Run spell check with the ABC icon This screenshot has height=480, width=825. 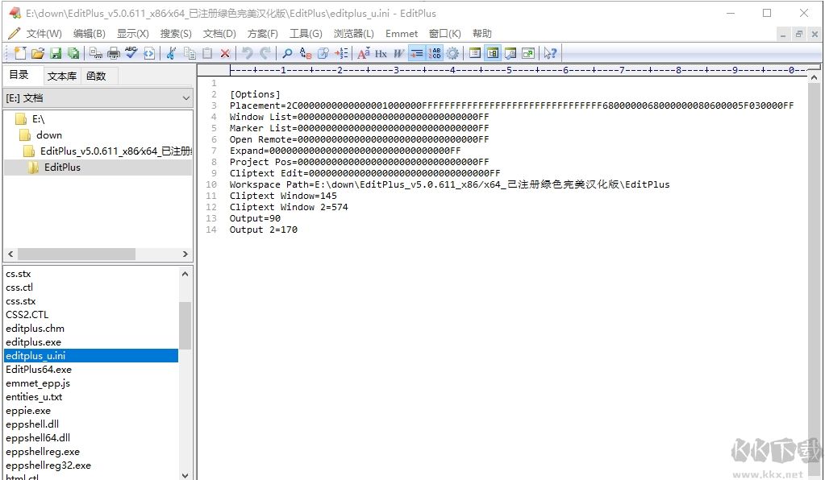click(x=131, y=53)
